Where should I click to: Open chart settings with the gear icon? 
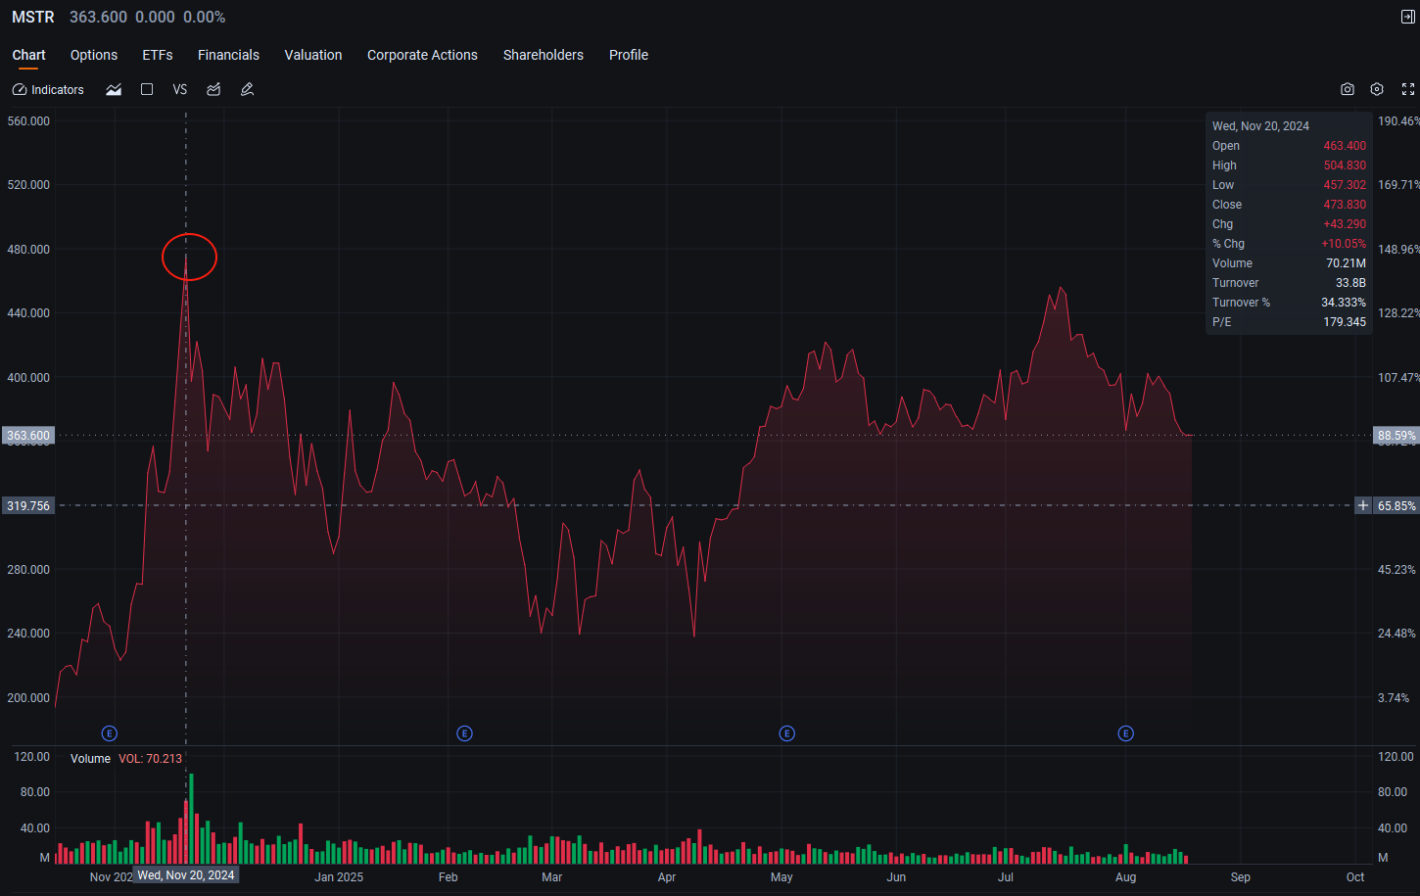click(x=1377, y=89)
